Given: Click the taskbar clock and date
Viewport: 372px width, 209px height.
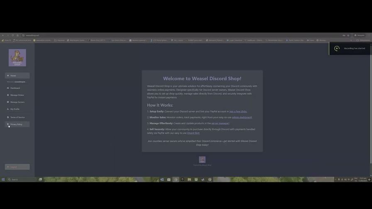Looking at the screenshot, I should tap(363, 180).
